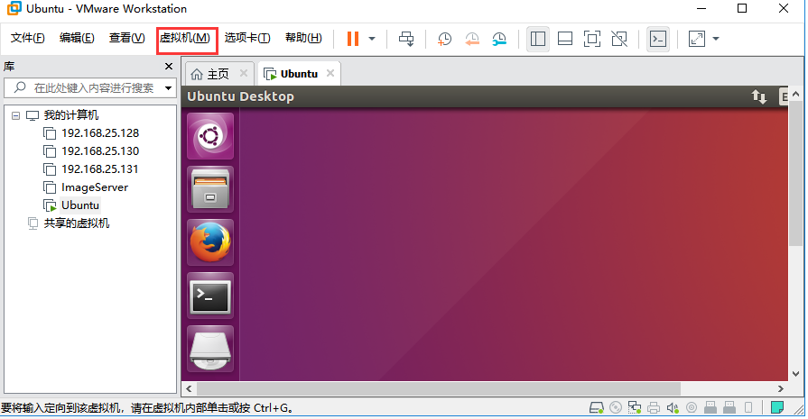The width and height of the screenshot is (808, 419).
Task: Open the snapshot manager with the wrench clock icon
Action: click(499, 39)
